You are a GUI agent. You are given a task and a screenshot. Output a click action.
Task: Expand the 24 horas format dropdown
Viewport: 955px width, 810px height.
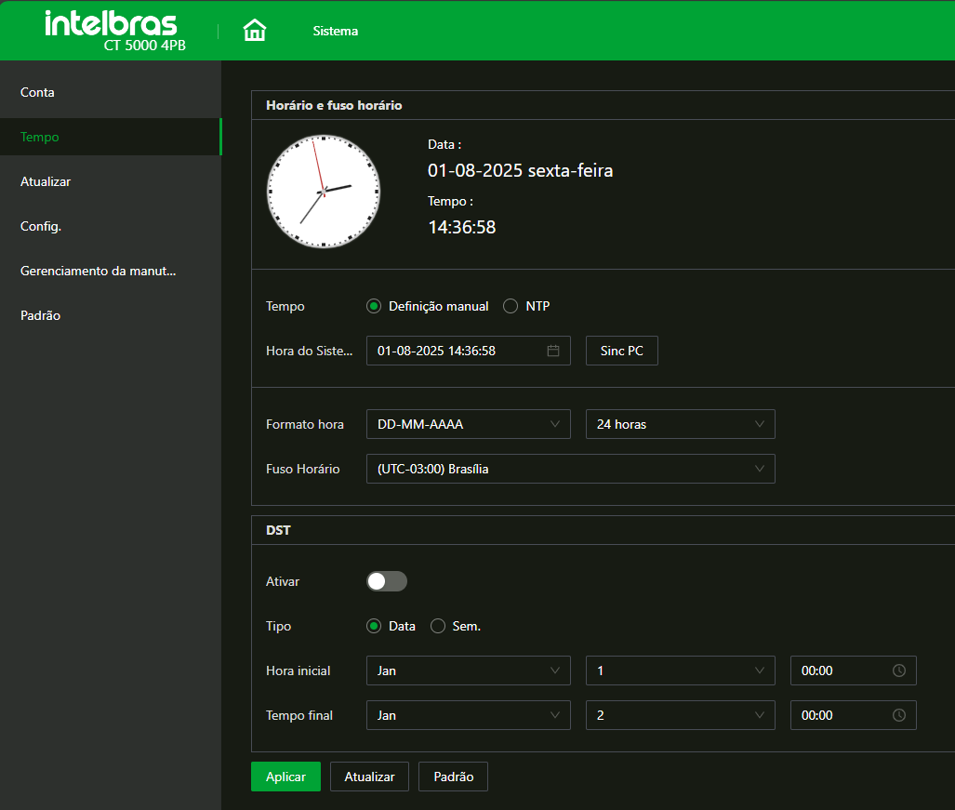point(680,424)
